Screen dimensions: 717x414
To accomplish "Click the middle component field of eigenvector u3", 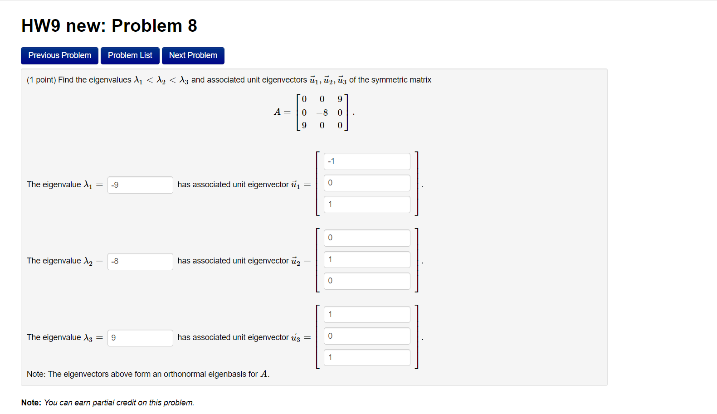I will click(x=366, y=336).
